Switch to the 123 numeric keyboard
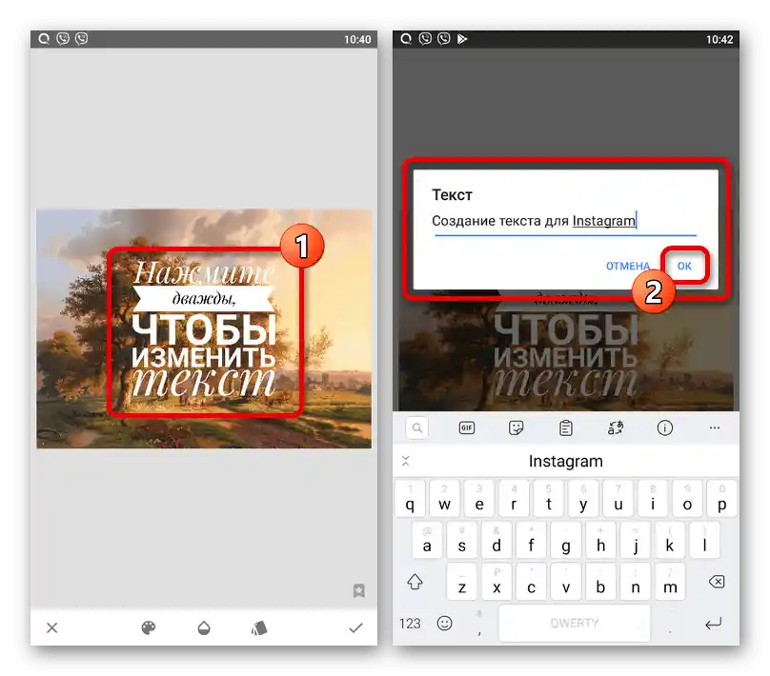 click(410, 624)
